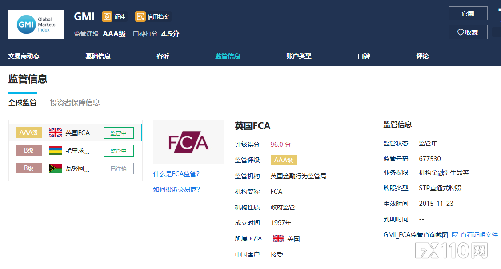
Task: Click the heart 收藏 favorite button
Action: tap(468, 32)
